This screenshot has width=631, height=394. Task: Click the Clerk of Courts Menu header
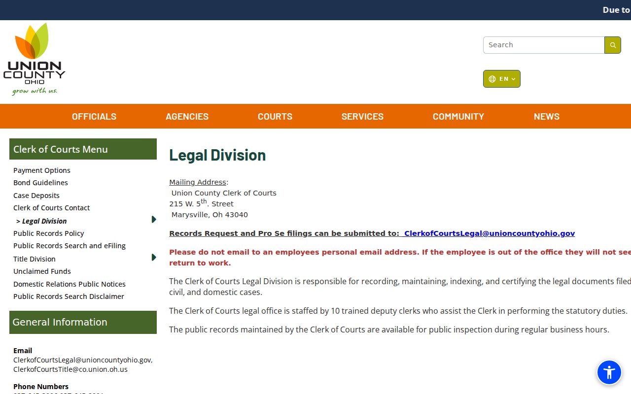coord(83,149)
